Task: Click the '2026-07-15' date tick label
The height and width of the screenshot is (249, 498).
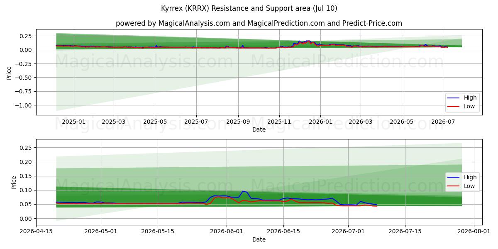Action: pyautogui.click(x=405, y=232)
